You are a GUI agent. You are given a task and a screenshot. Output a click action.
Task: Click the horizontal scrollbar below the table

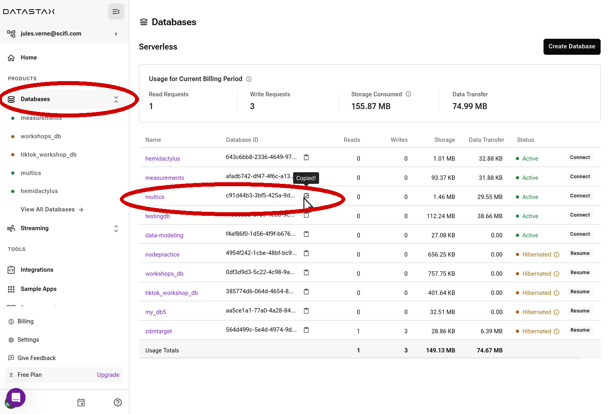(x=359, y=358)
